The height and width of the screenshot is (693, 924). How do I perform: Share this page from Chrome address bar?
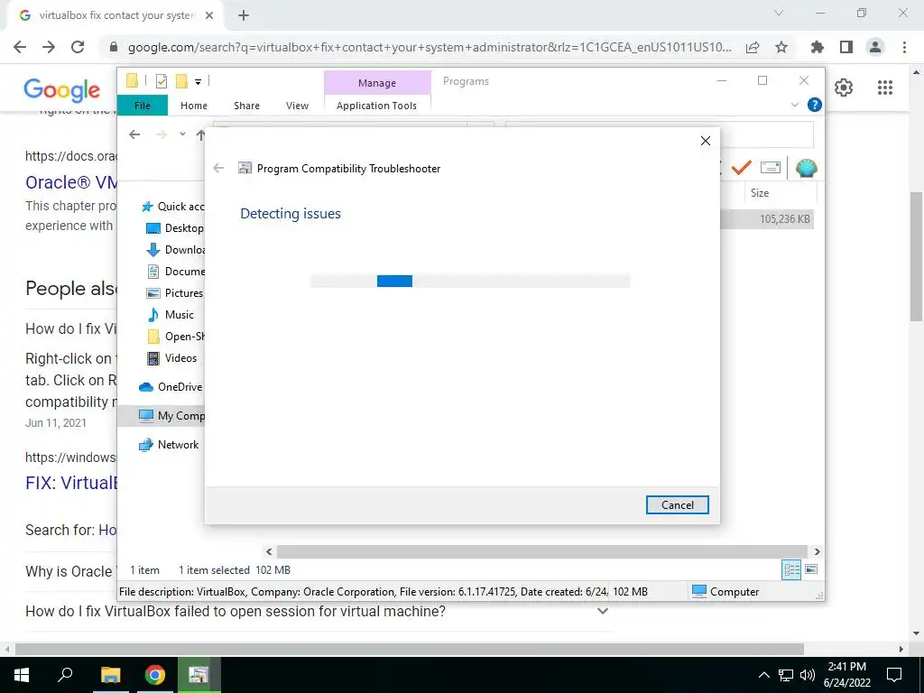753,47
